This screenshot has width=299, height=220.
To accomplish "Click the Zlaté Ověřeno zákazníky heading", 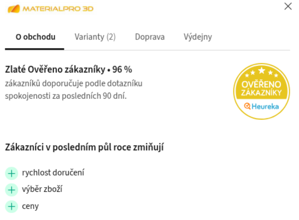I will click(x=55, y=69).
